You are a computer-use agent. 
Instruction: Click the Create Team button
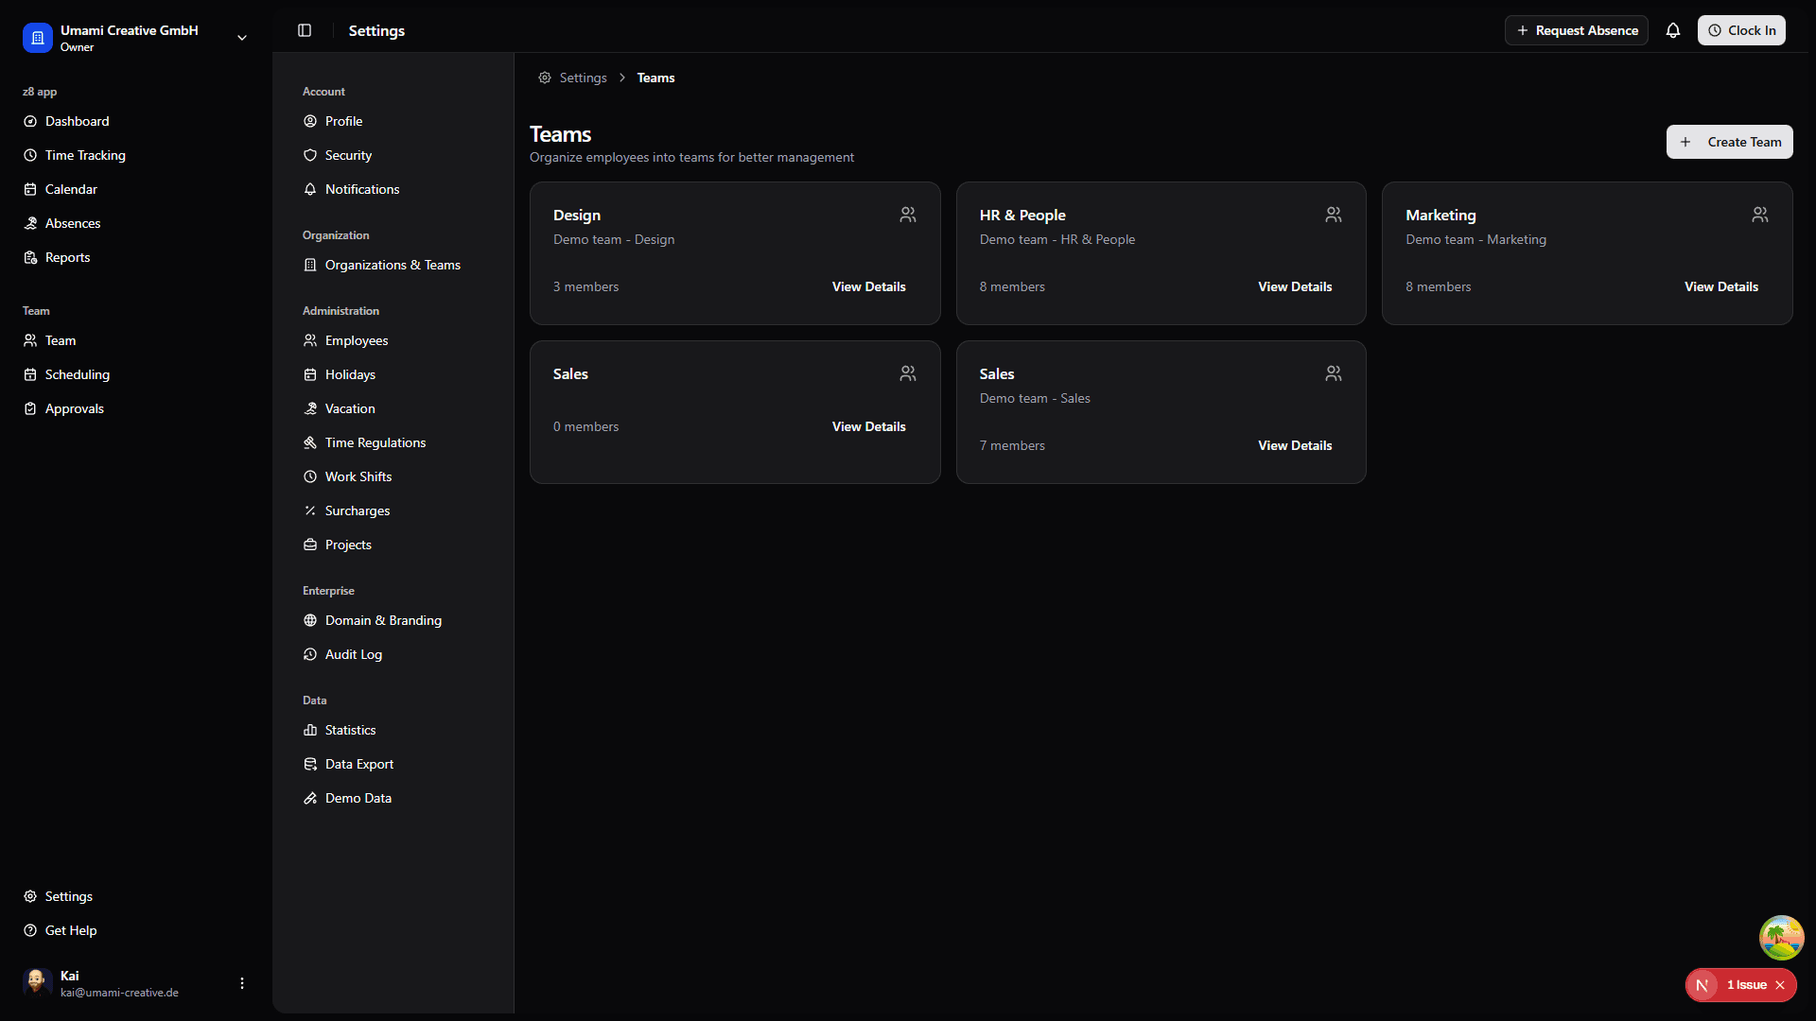click(x=1729, y=142)
